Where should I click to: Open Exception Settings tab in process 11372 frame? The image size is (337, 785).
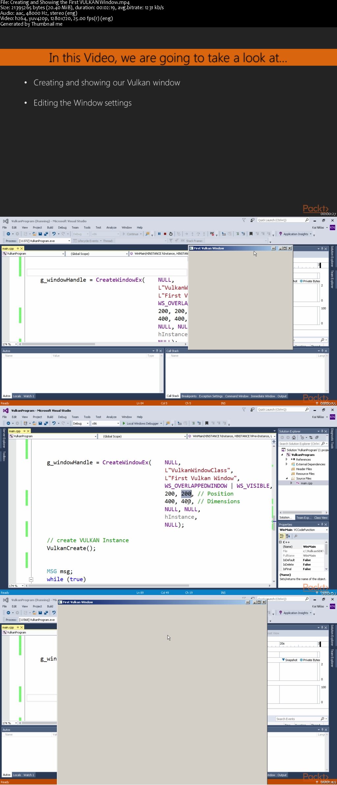point(211,396)
